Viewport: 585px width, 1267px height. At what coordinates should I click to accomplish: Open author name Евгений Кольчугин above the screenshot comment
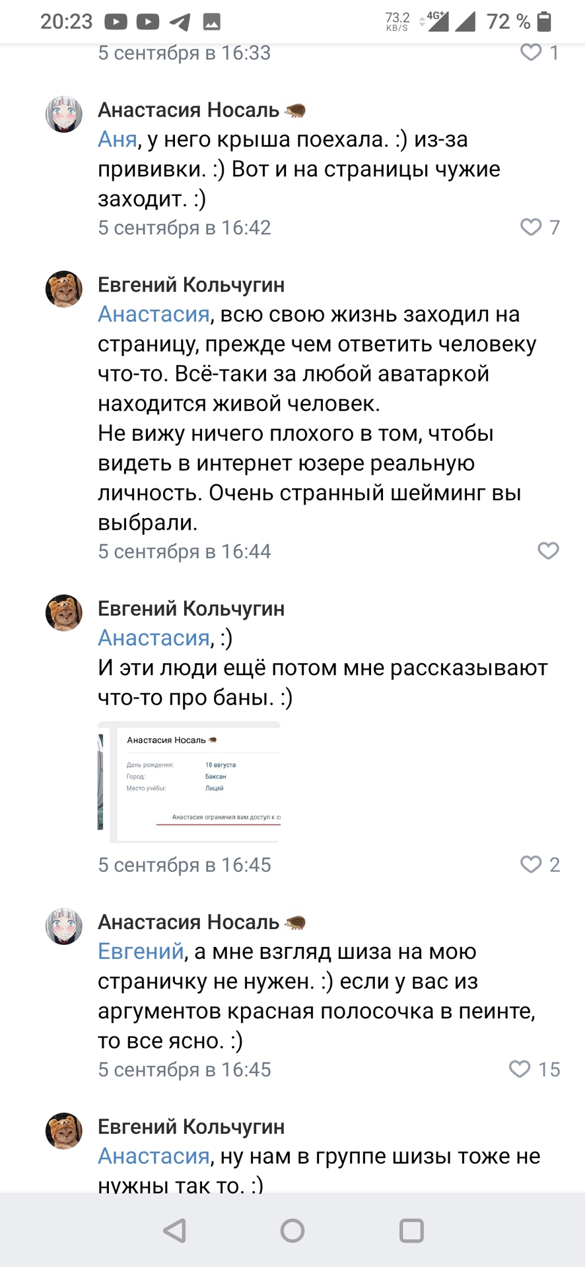[x=191, y=608]
